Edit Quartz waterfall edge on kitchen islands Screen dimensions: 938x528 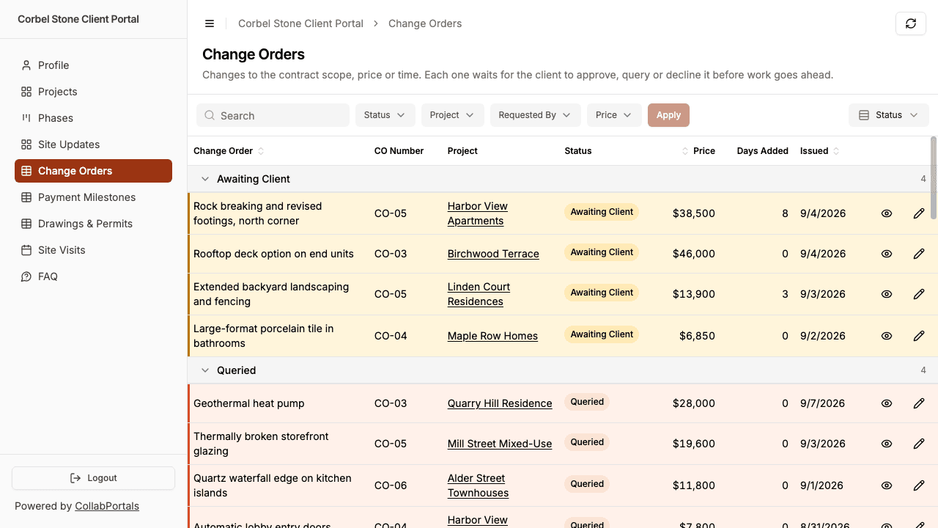[x=919, y=485]
